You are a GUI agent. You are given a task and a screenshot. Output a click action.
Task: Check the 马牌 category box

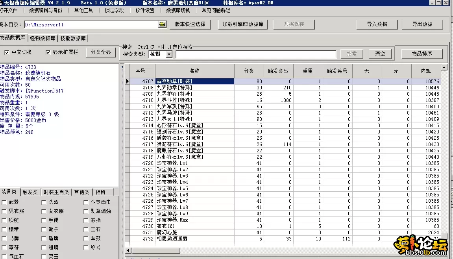pyautogui.click(x=4, y=239)
